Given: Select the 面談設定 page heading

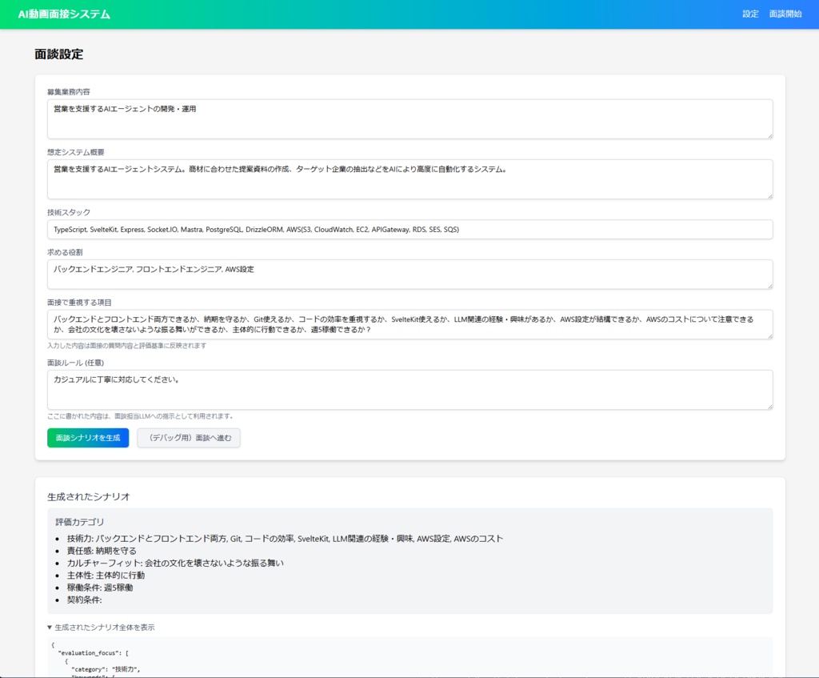Looking at the screenshot, I should (x=59, y=54).
